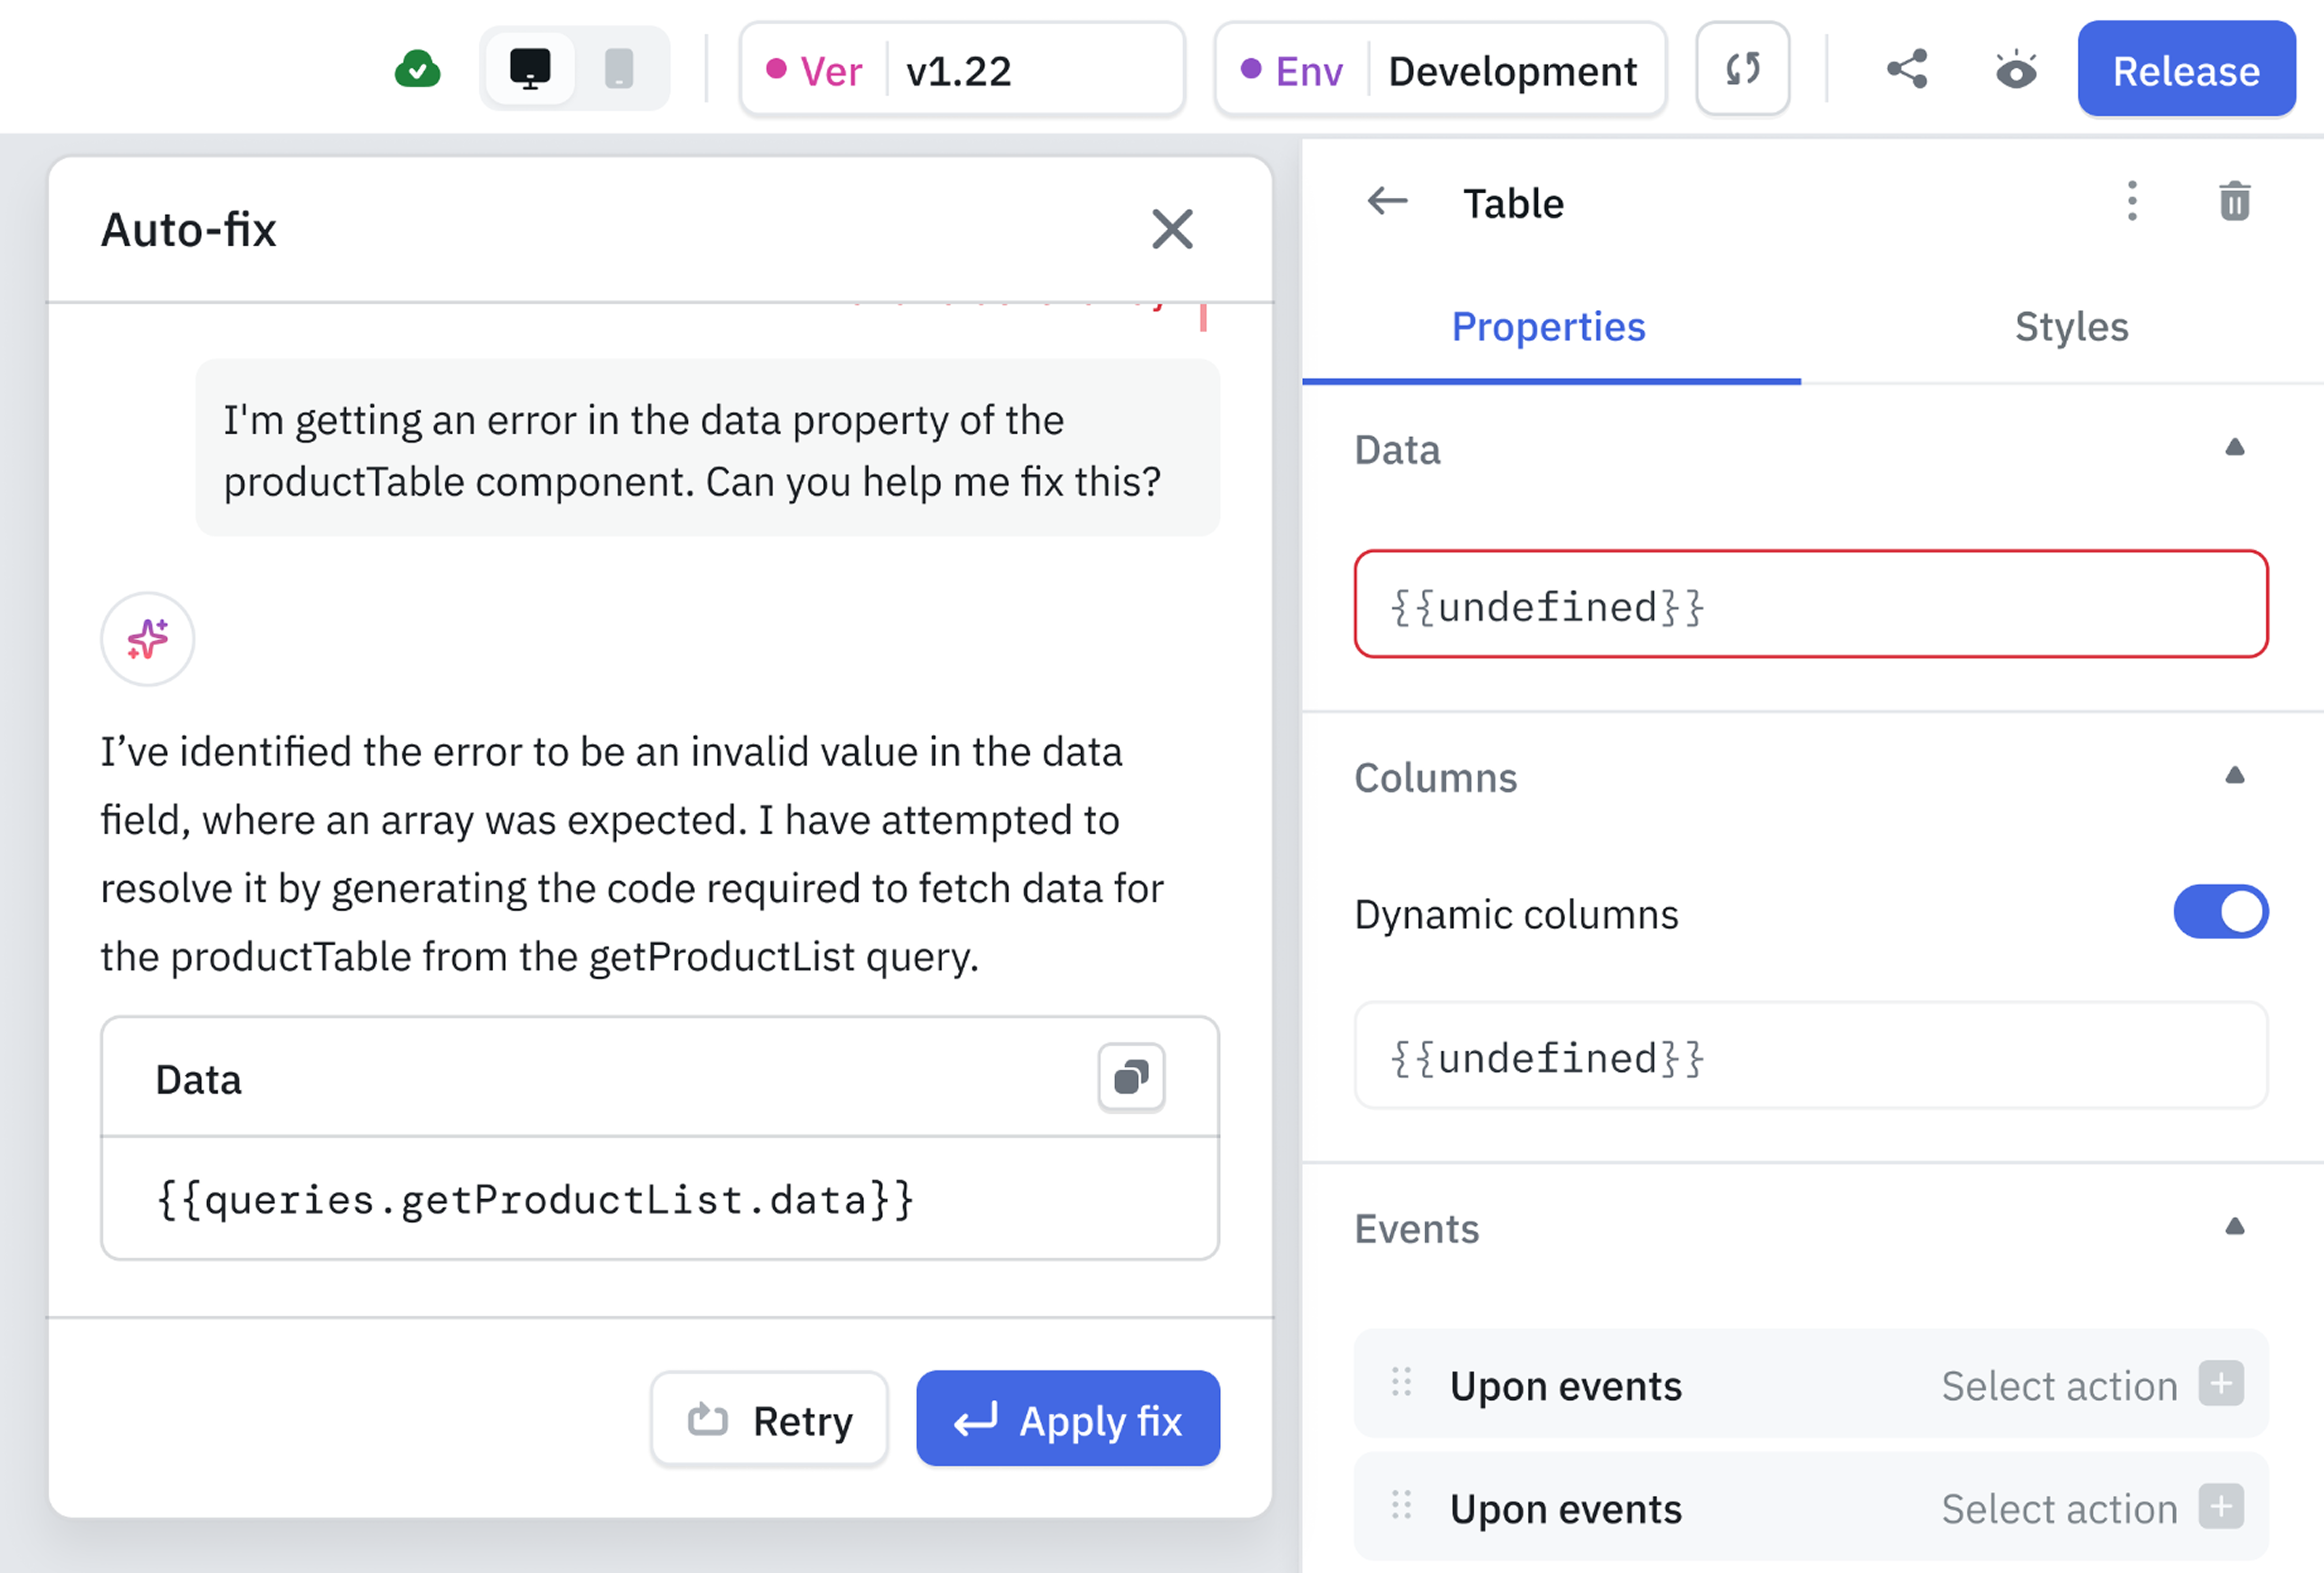Click the sync/refresh icon near Env
This screenshot has height=1573, width=2324.
[1742, 69]
